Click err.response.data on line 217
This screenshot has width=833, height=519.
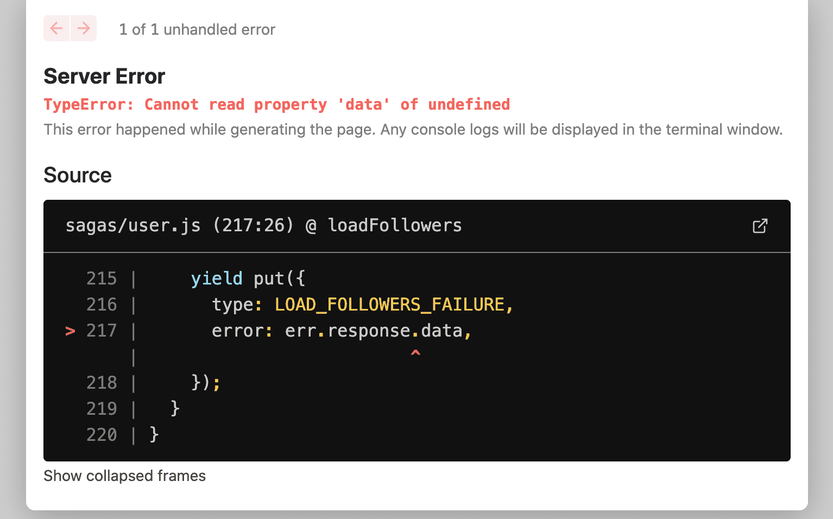[374, 331]
